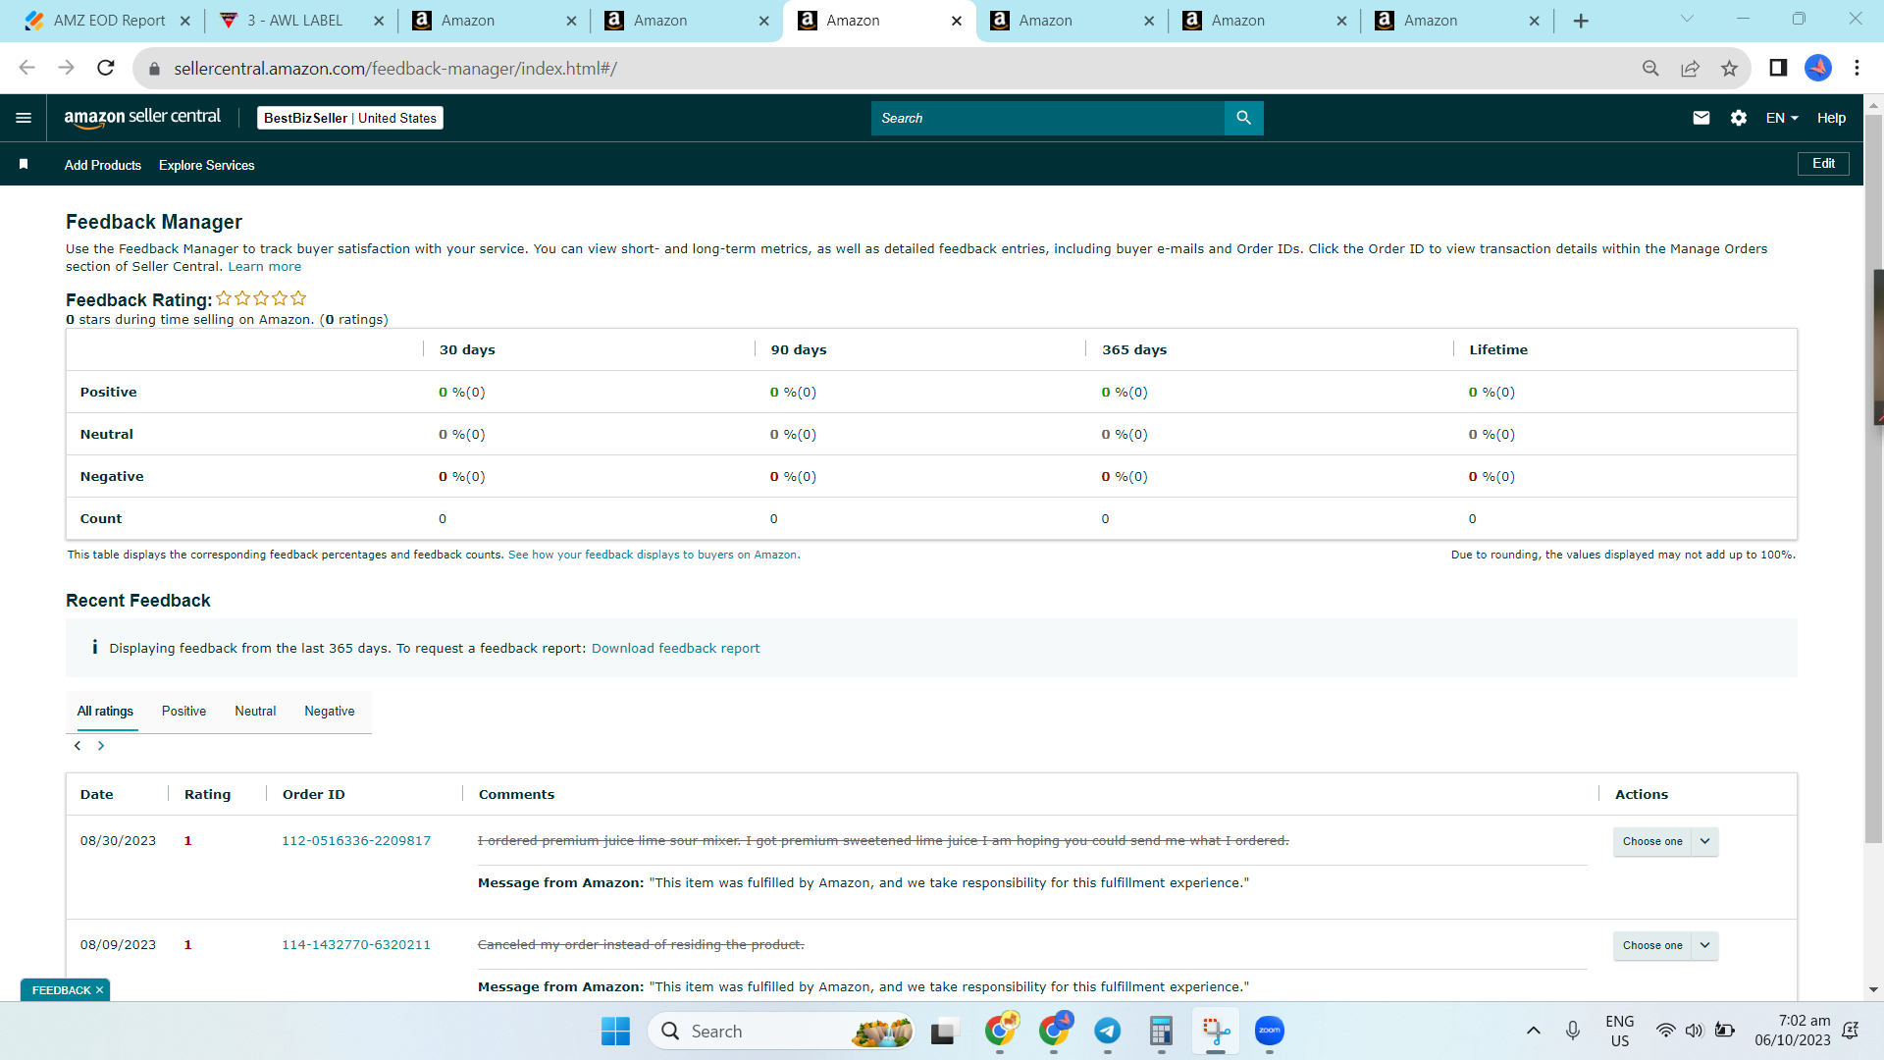Show previous feedback page arrow

(x=78, y=746)
